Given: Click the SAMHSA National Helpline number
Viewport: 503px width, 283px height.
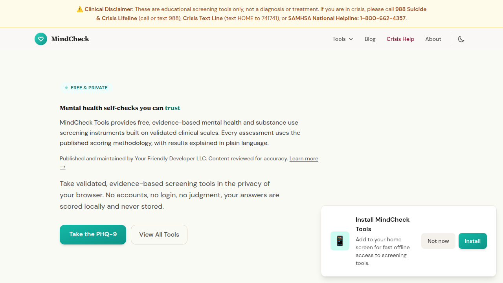Looking at the screenshot, I should 383,18.
